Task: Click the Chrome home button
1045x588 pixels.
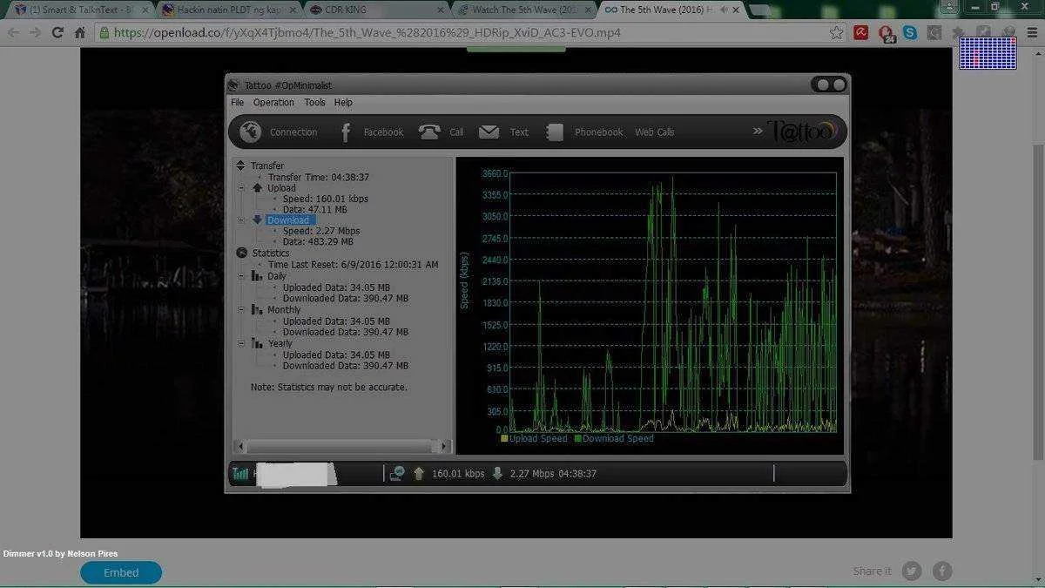Action: click(80, 32)
